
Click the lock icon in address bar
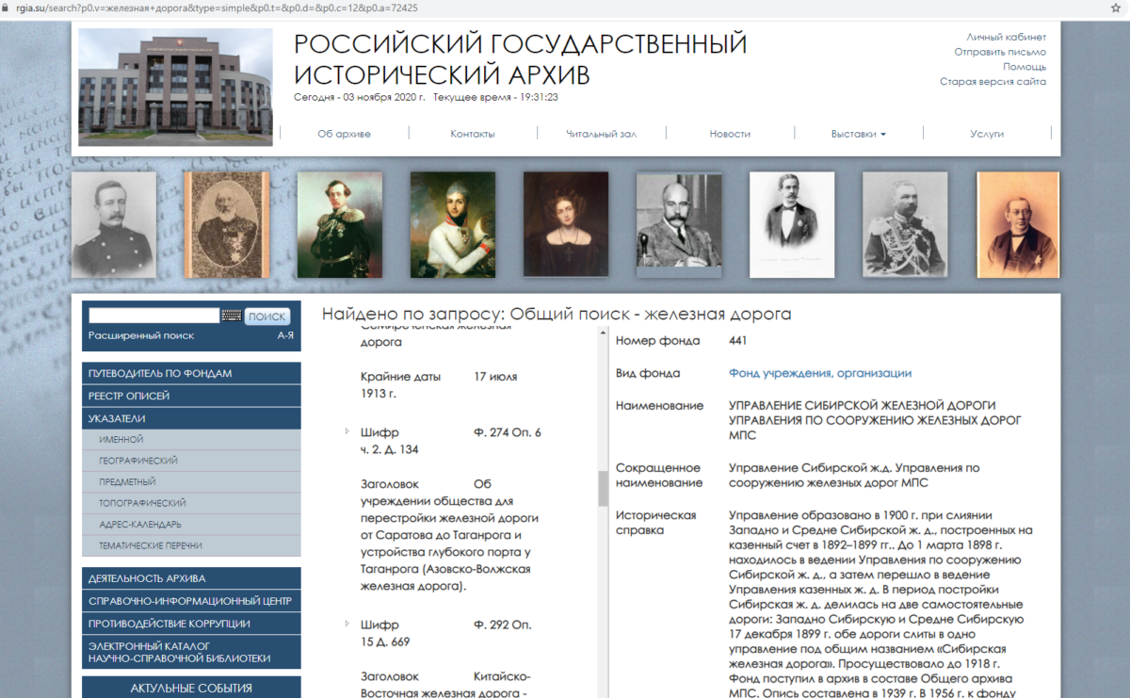pos(7,7)
